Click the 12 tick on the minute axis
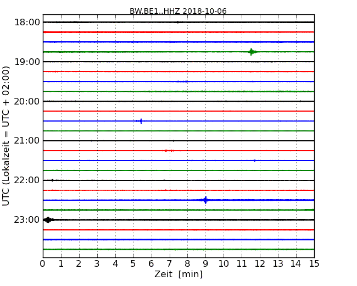The image size is (357, 286). click(260, 263)
